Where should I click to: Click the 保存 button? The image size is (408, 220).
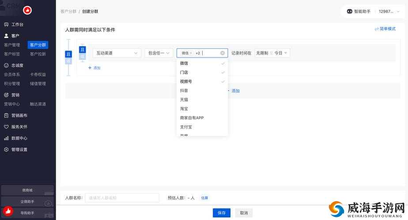coord(221,213)
